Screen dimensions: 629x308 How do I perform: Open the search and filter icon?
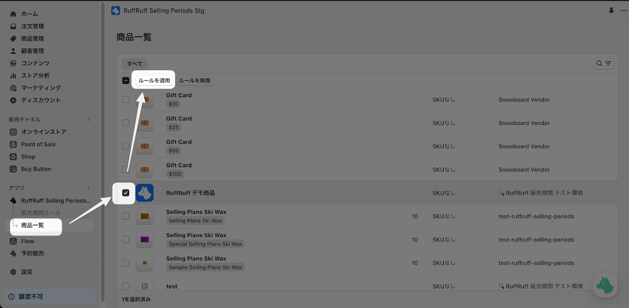pos(604,63)
